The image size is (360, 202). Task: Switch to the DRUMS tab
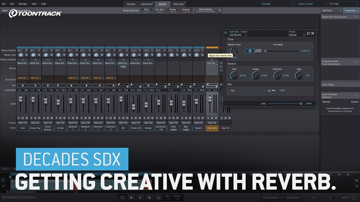coord(131,4)
